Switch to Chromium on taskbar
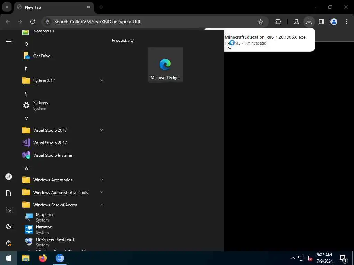This screenshot has width=354, height=265. point(60,258)
